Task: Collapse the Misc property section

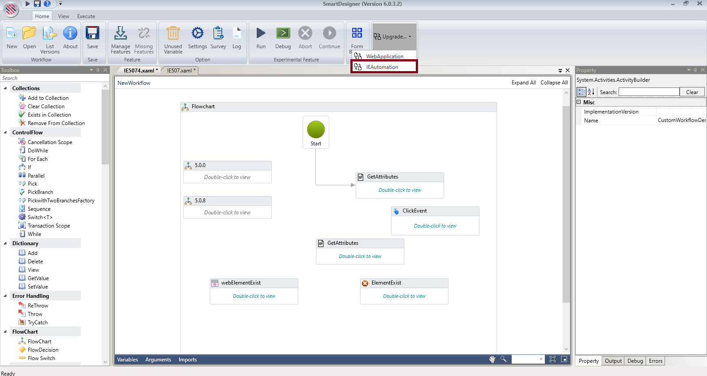Action: point(579,102)
